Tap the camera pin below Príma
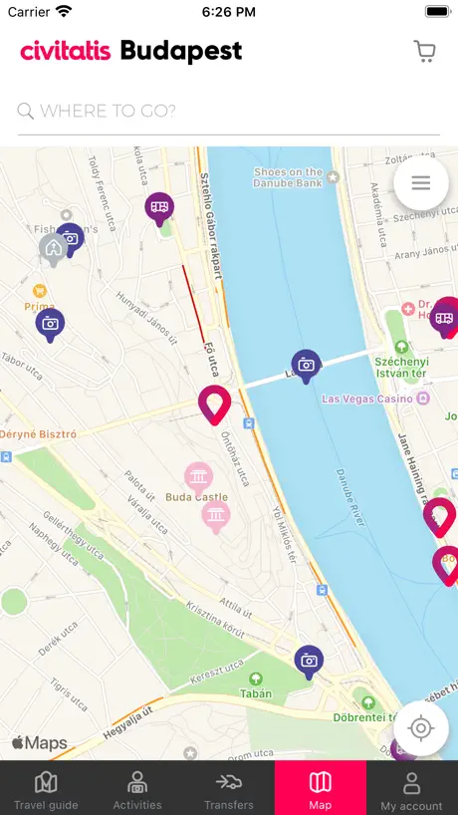This screenshot has height=815, width=458. 50,326
